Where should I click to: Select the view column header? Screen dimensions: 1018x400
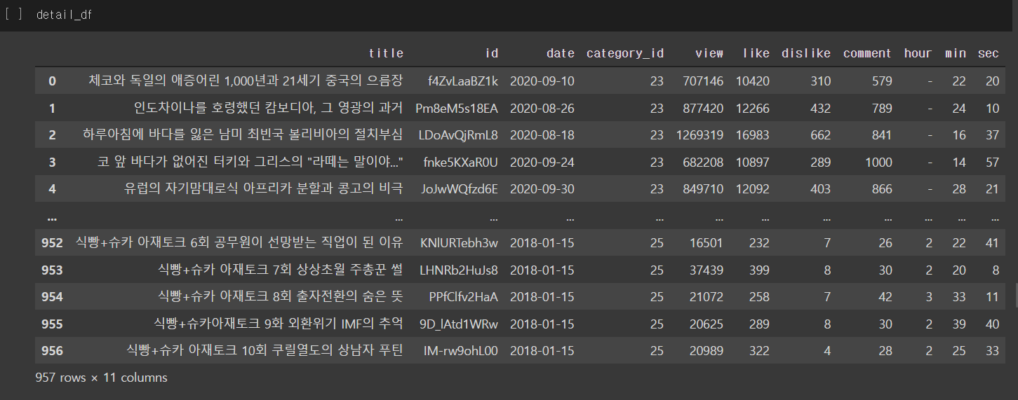pos(709,53)
